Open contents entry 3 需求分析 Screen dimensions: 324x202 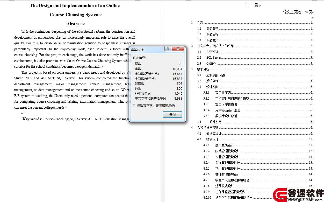click(252, 69)
